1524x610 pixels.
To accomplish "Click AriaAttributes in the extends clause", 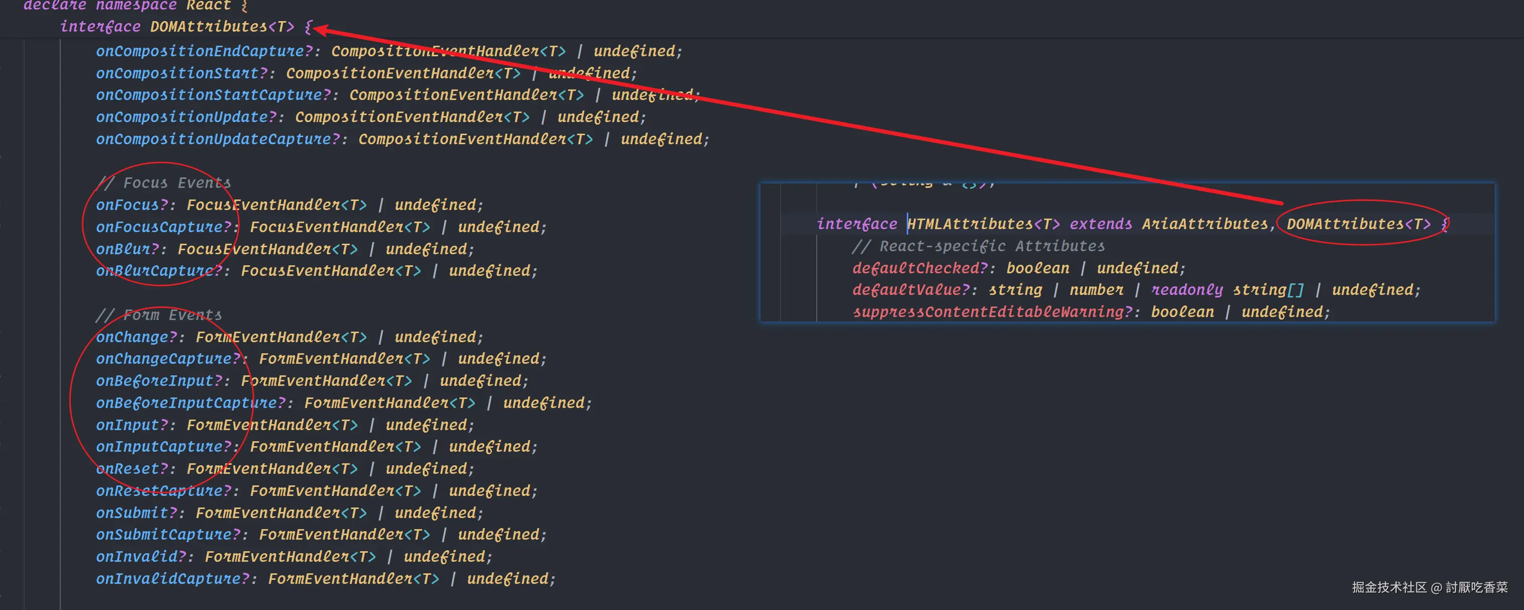I will tap(1204, 224).
